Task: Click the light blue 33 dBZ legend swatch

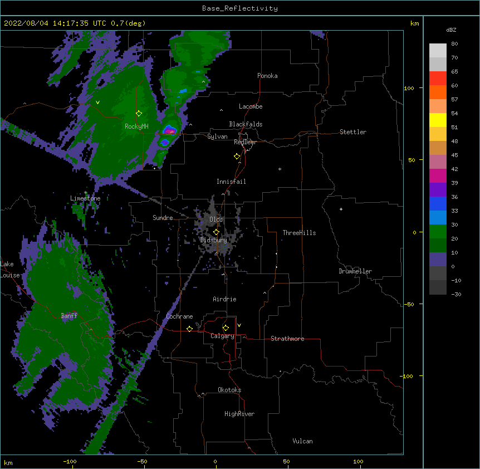Action: pos(438,217)
